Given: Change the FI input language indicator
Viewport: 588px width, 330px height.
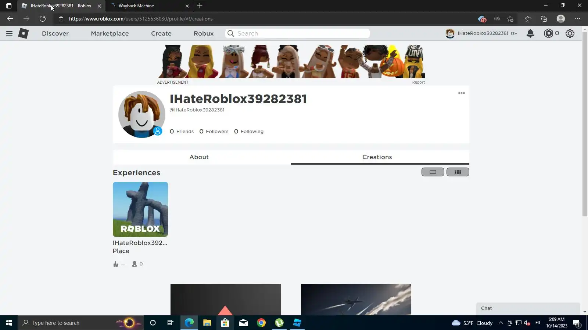Looking at the screenshot, I should [x=538, y=323].
